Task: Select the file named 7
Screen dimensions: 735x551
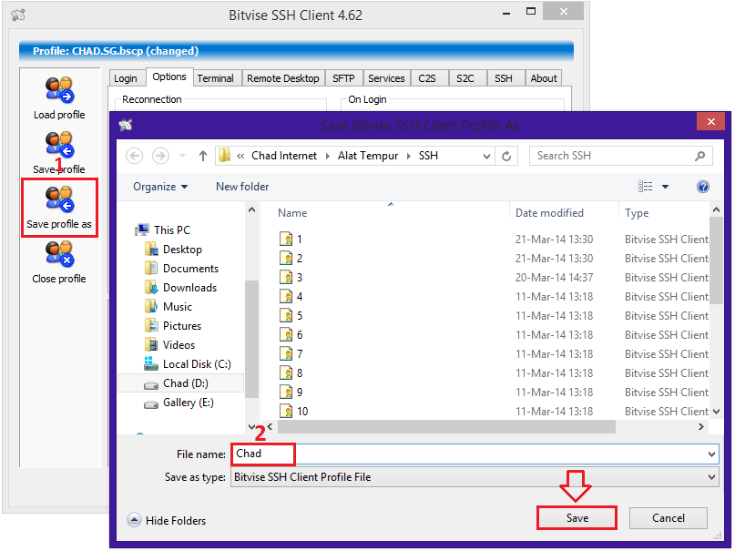Action: tap(299, 353)
